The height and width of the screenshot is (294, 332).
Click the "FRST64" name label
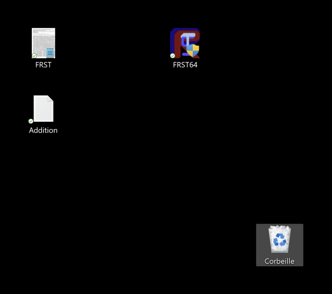(185, 65)
